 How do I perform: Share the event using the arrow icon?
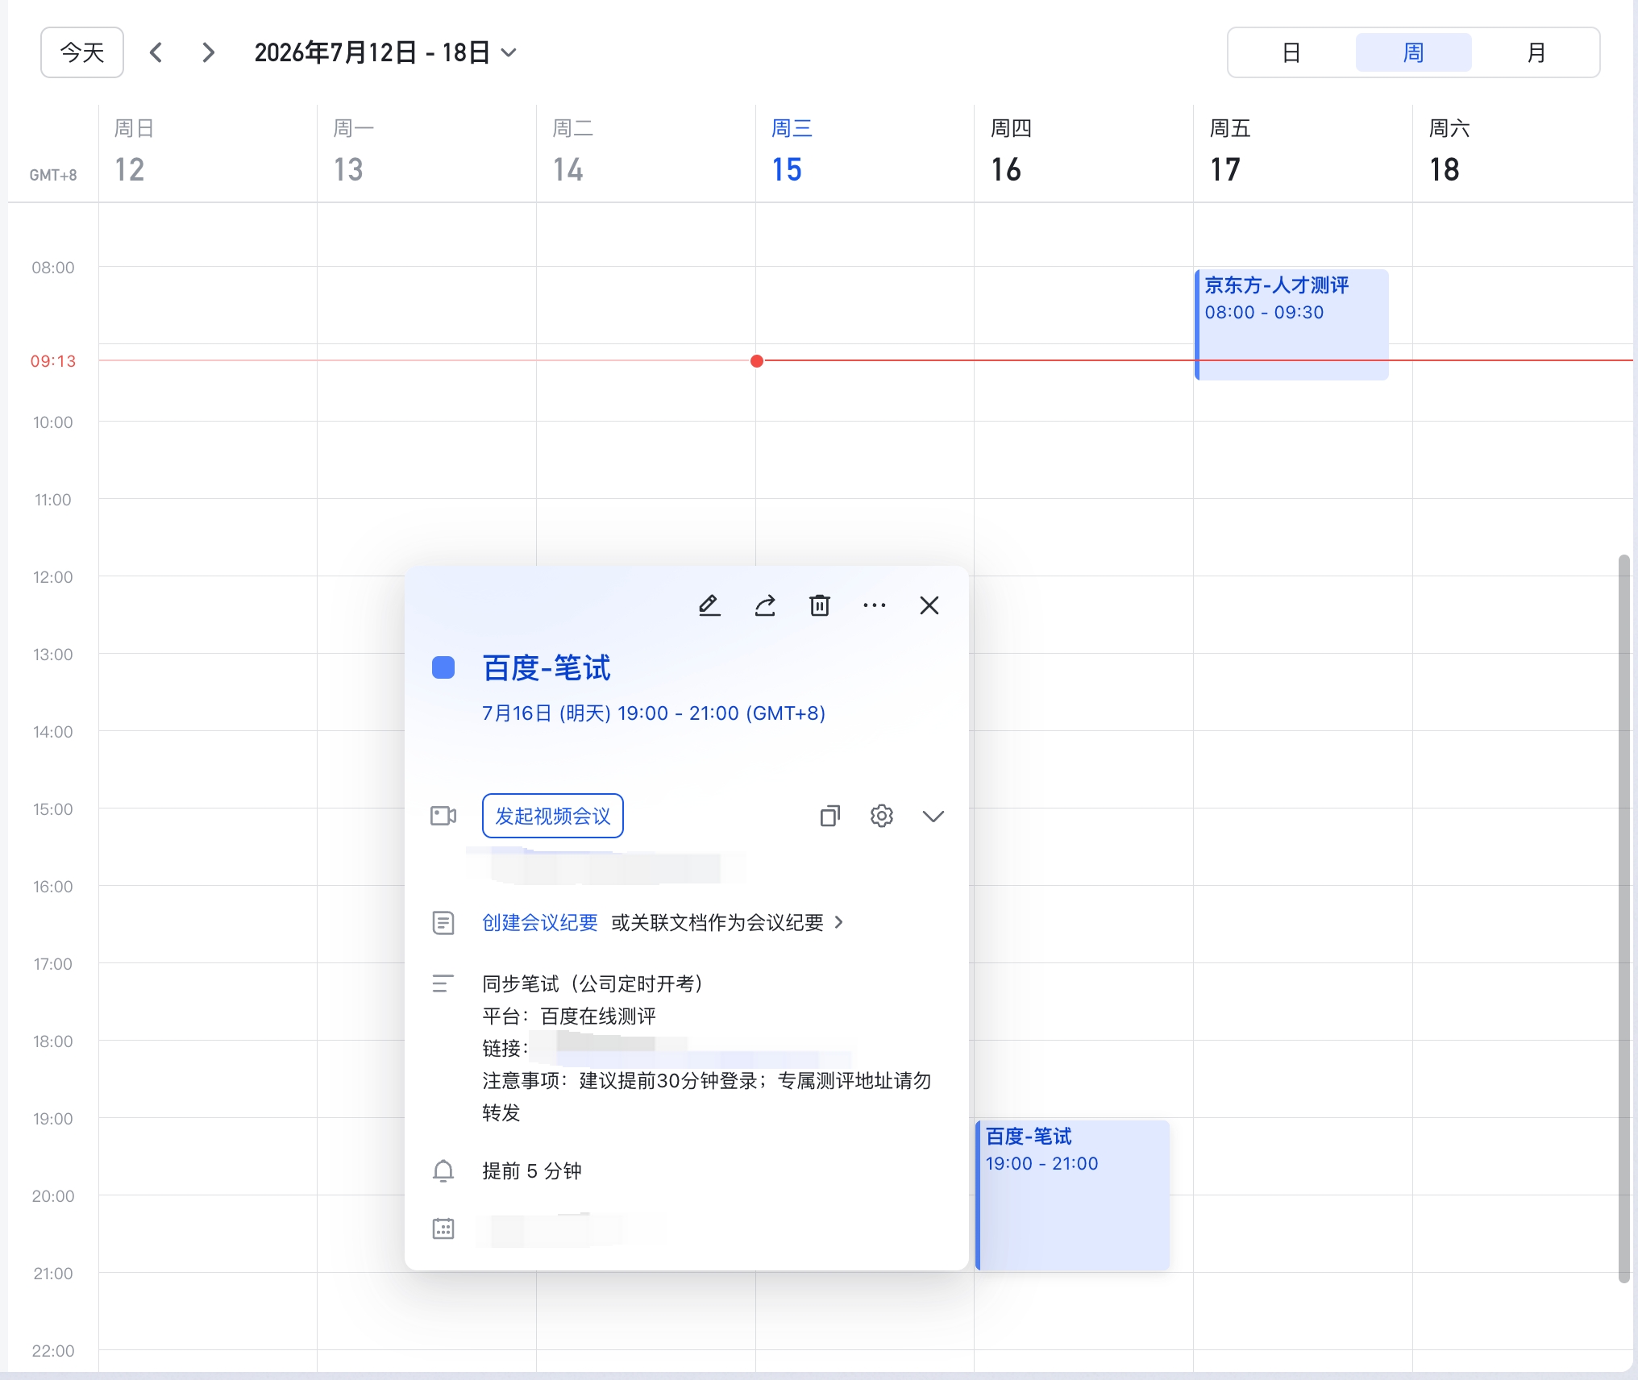pyautogui.click(x=765, y=605)
